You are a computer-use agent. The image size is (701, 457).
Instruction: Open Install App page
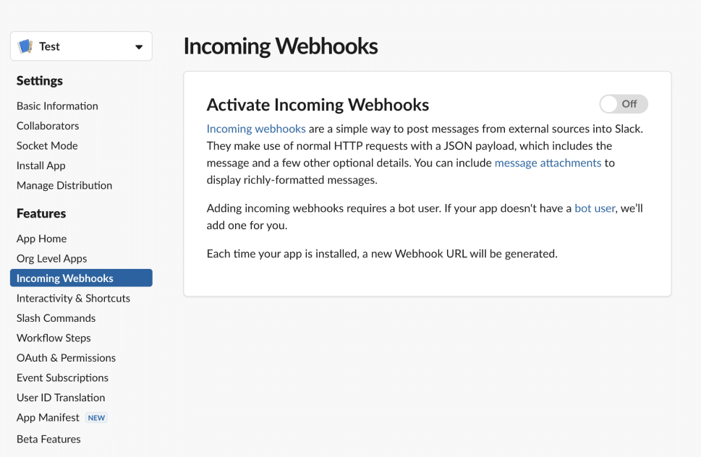click(x=41, y=166)
